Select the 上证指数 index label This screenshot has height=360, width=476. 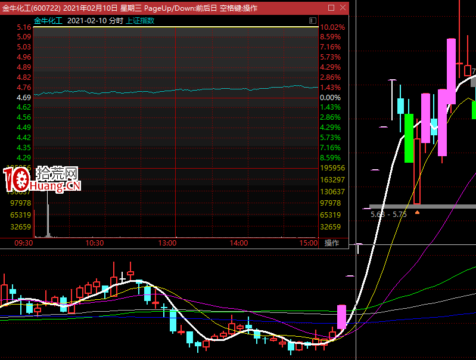click(140, 21)
